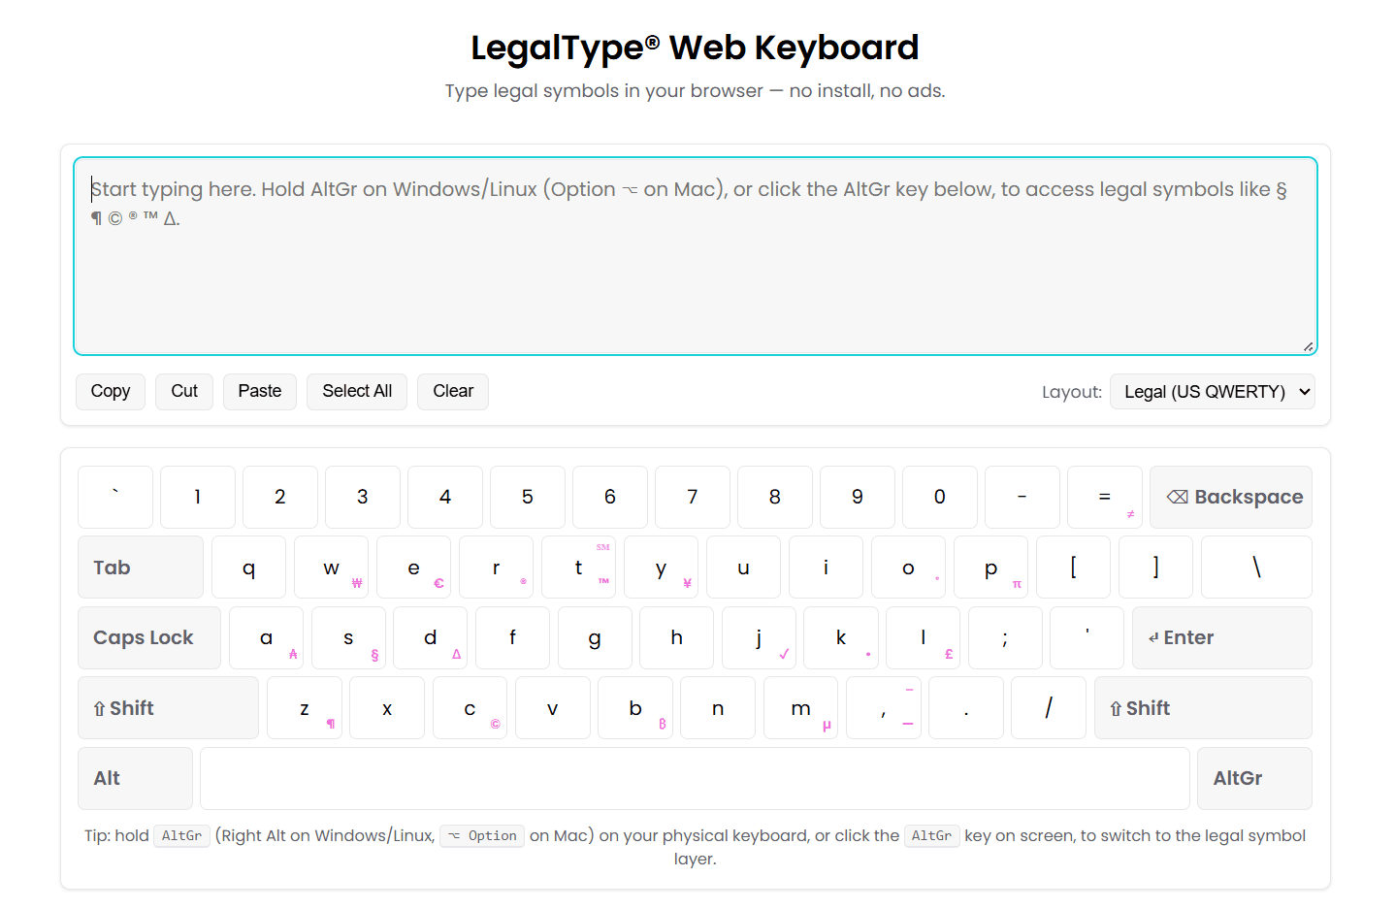
Task: Toggle the AltGr key for legal symbols
Action: (x=1254, y=778)
